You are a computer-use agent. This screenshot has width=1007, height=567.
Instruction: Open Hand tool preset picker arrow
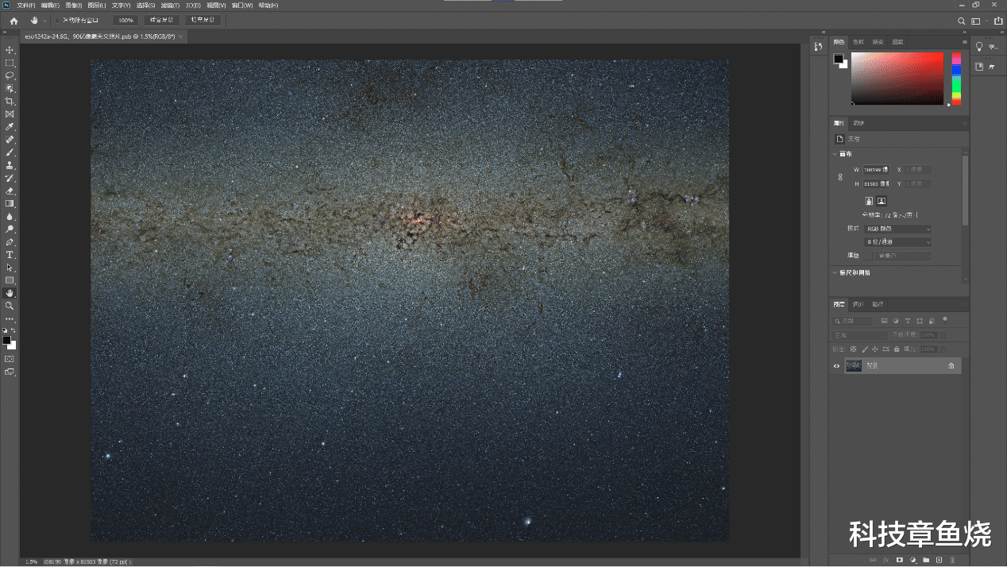(x=44, y=21)
